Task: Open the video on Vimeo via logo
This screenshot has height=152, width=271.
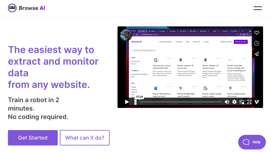Action: [x=257, y=102]
